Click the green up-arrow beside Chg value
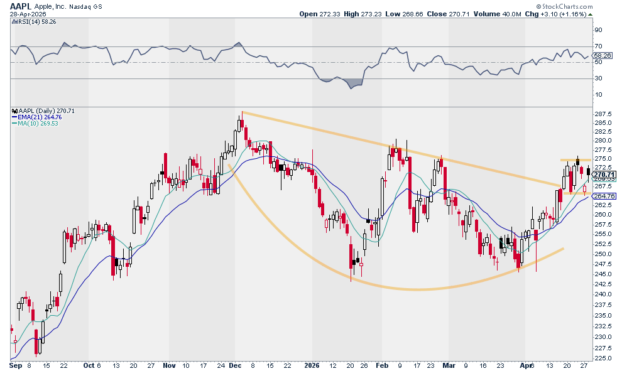622x371 pixels. (x=591, y=14)
